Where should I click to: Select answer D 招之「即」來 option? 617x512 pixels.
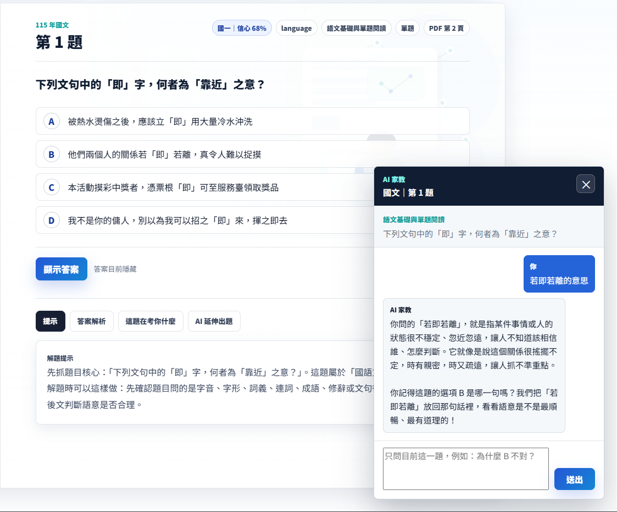click(205, 221)
